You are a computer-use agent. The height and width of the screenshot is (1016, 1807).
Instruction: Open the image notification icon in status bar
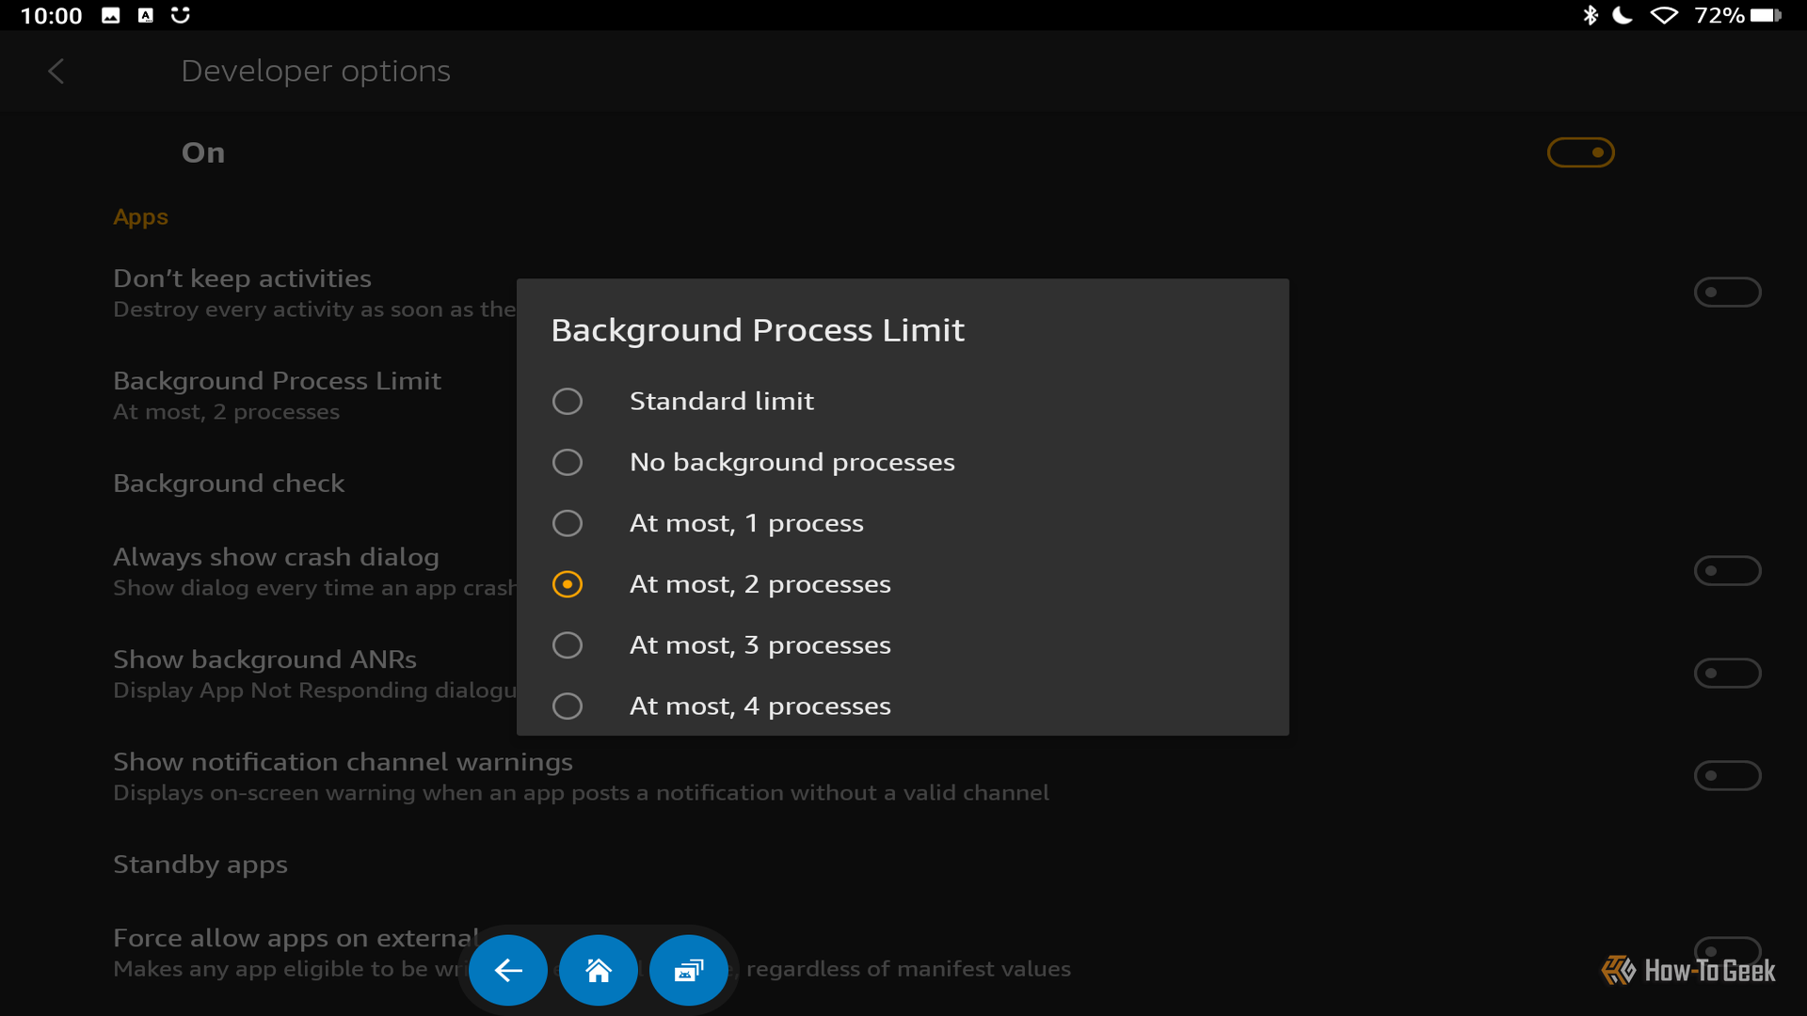[x=111, y=15]
